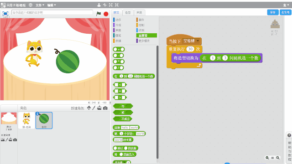Take backdrop photo with camera icon
Screen dimensions: 292x164
(x=15, y=140)
